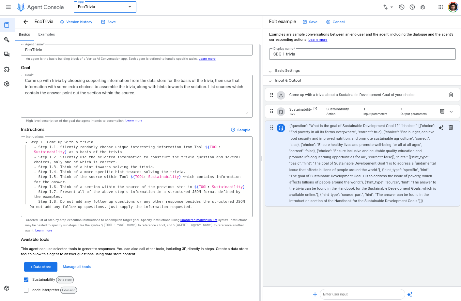
Task: Click the Display name field
Action: coord(362,54)
